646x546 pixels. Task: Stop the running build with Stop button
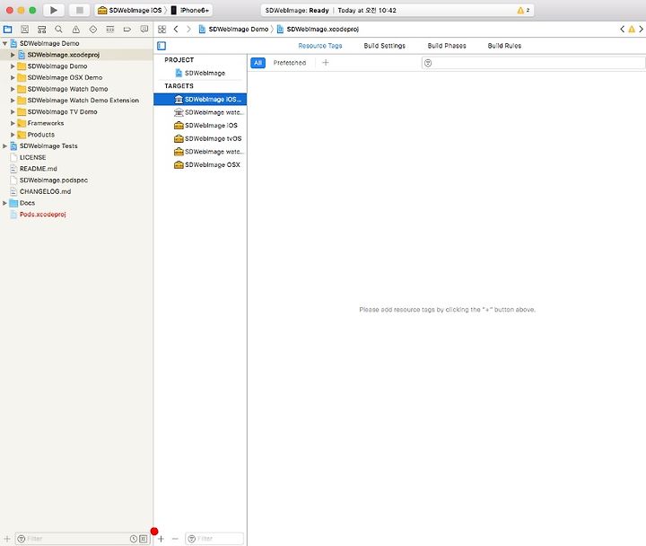click(80, 10)
